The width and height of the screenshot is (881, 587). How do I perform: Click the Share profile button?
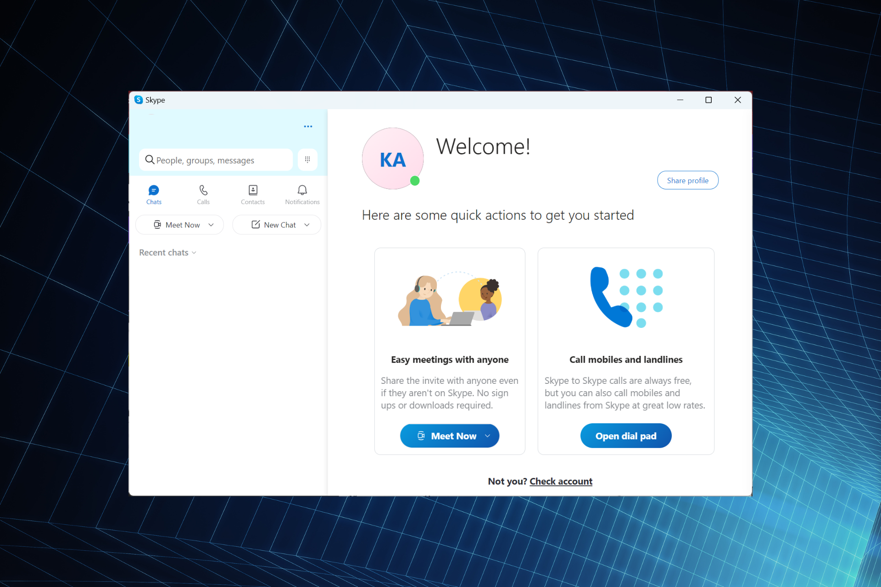click(688, 180)
